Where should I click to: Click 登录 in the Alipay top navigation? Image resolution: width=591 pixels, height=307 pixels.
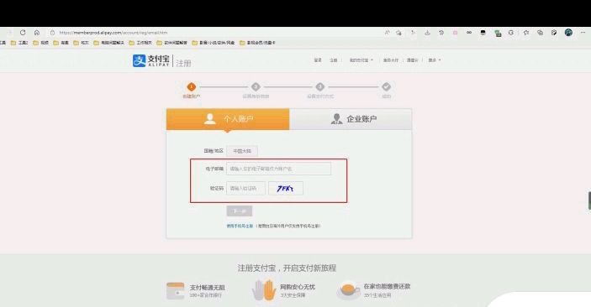pyautogui.click(x=318, y=60)
